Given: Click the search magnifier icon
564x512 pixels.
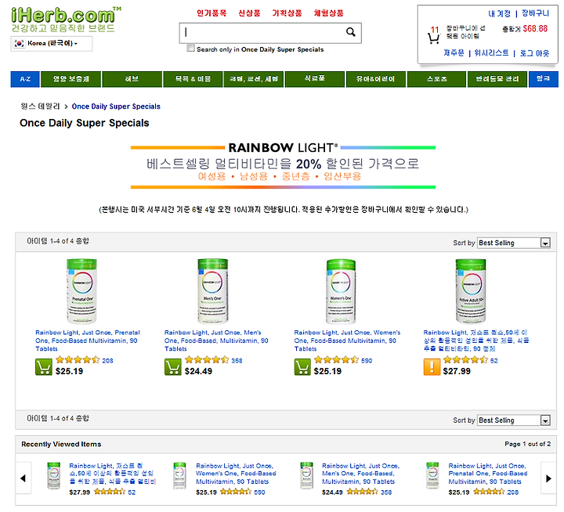Looking at the screenshot, I should (x=351, y=32).
